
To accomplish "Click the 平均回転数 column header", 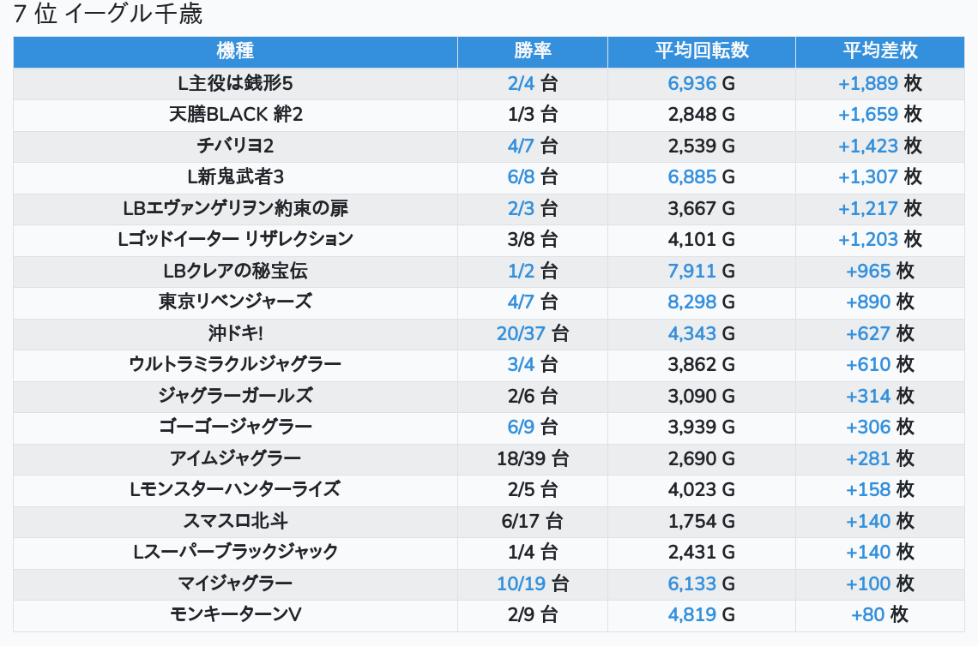I will click(702, 51).
